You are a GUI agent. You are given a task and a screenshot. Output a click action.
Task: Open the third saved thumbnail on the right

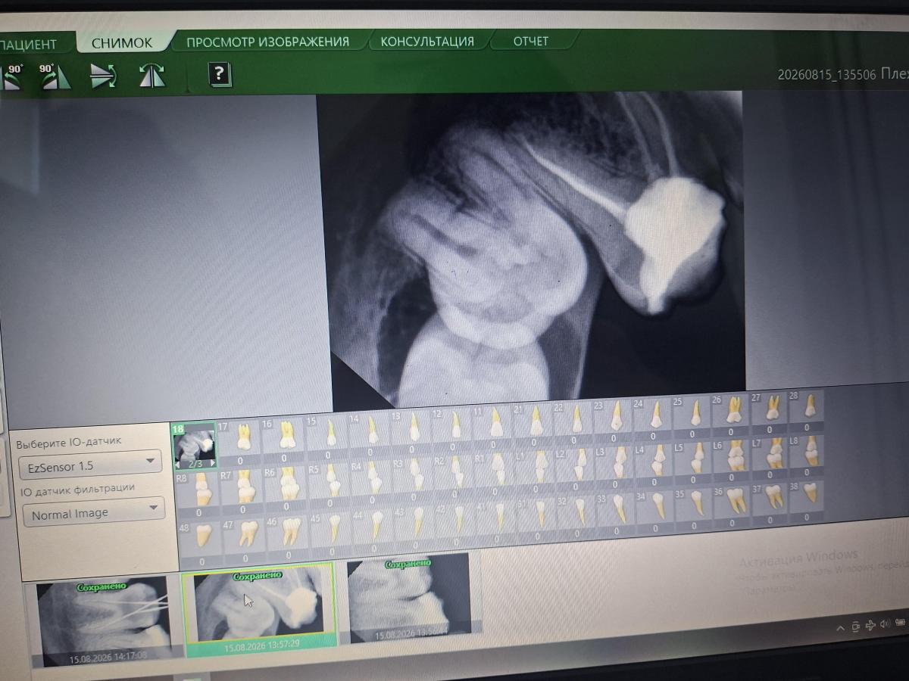pyautogui.click(x=411, y=597)
